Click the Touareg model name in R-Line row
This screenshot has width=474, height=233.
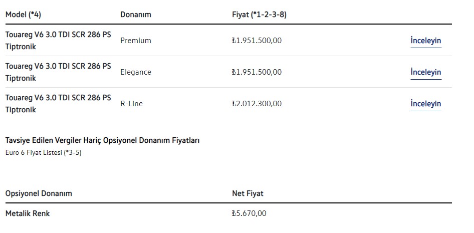click(x=58, y=104)
